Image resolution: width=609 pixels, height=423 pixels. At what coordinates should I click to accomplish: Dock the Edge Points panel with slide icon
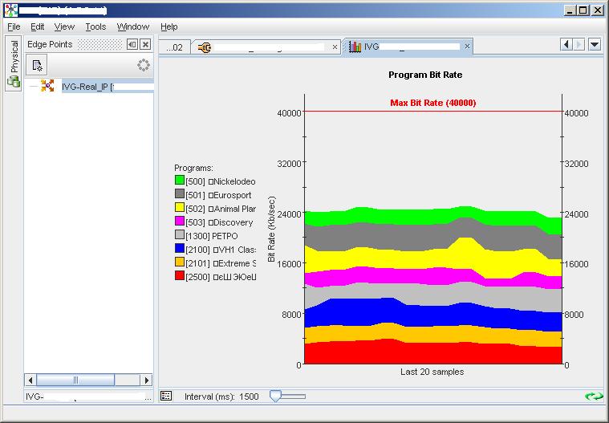(x=132, y=45)
